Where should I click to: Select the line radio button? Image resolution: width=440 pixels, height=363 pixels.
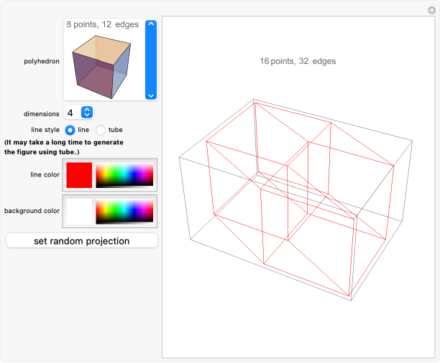tap(70, 130)
